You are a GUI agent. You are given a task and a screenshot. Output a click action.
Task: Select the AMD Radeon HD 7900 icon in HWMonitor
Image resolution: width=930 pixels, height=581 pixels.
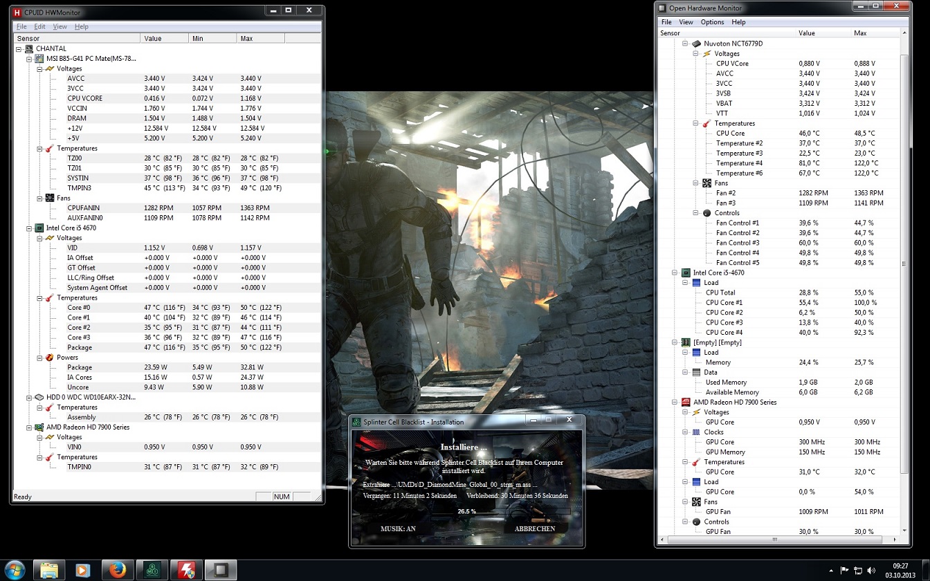pos(39,427)
